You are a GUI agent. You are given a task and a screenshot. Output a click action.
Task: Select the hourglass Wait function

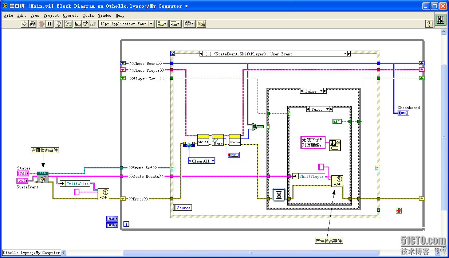279,195
